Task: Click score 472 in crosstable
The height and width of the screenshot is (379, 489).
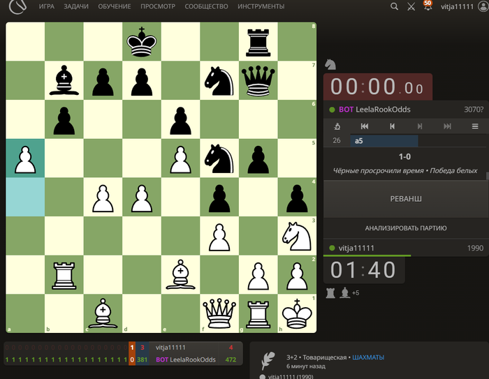Action: (x=231, y=359)
